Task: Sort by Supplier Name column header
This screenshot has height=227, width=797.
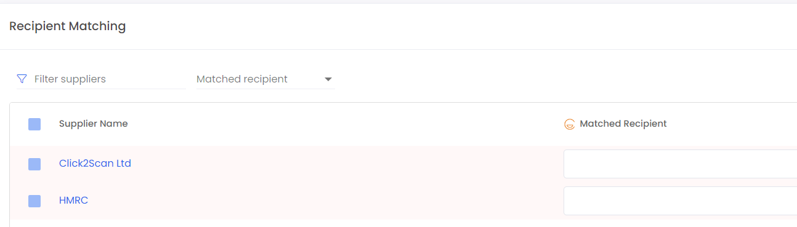Action: click(94, 124)
